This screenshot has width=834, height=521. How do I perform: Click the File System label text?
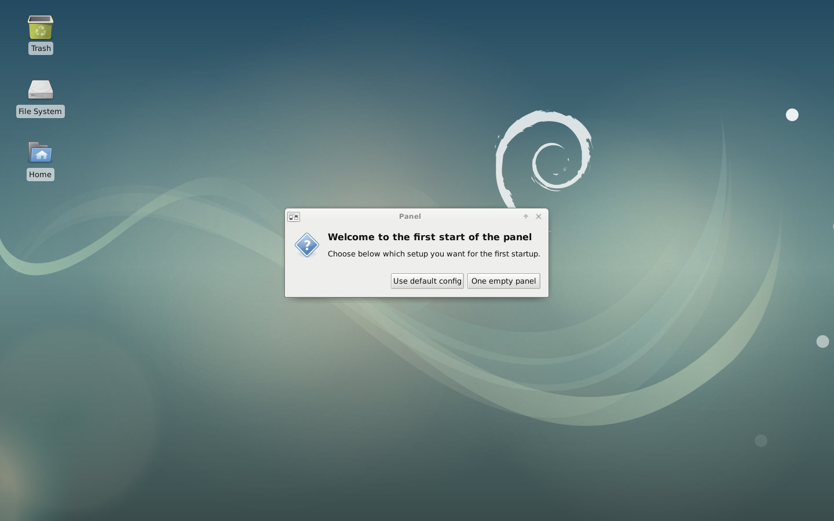coord(40,112)
